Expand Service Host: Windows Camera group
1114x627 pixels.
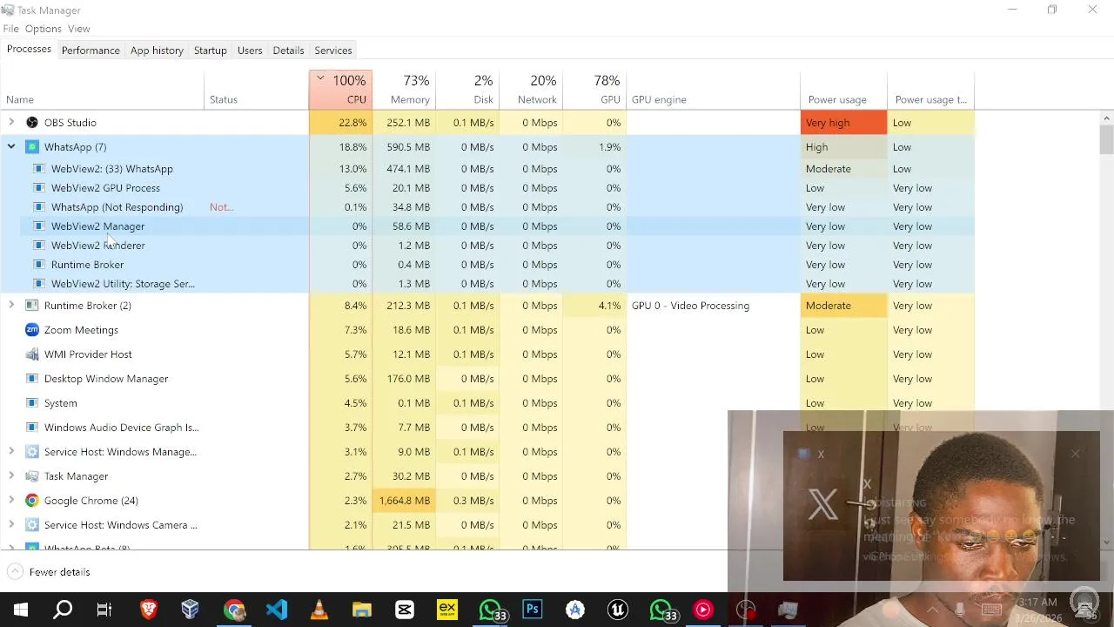tap(11, 525)
